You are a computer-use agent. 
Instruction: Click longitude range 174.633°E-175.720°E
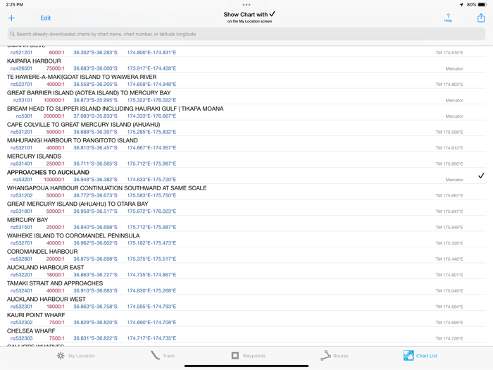[x=151, y=180]
